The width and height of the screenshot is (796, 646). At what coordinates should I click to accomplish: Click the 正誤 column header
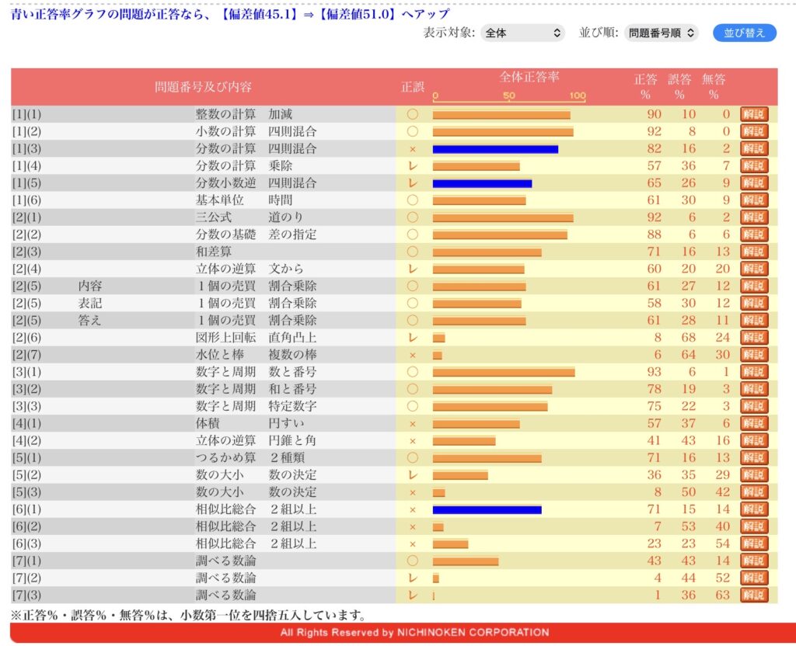(412, 87)
